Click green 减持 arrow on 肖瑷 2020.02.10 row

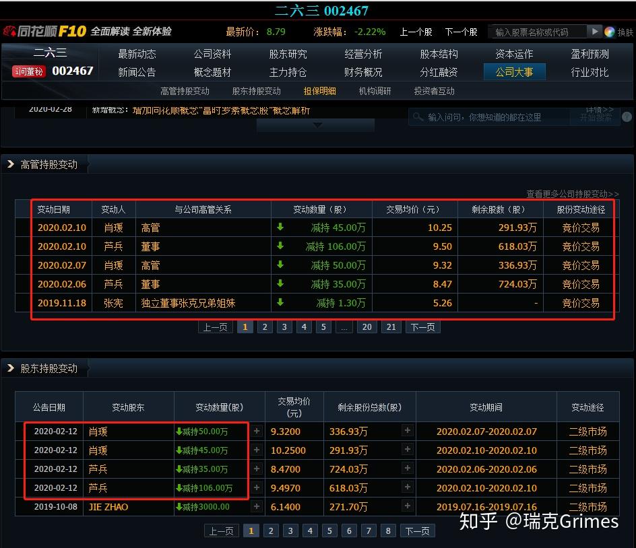tap(281, 228)
